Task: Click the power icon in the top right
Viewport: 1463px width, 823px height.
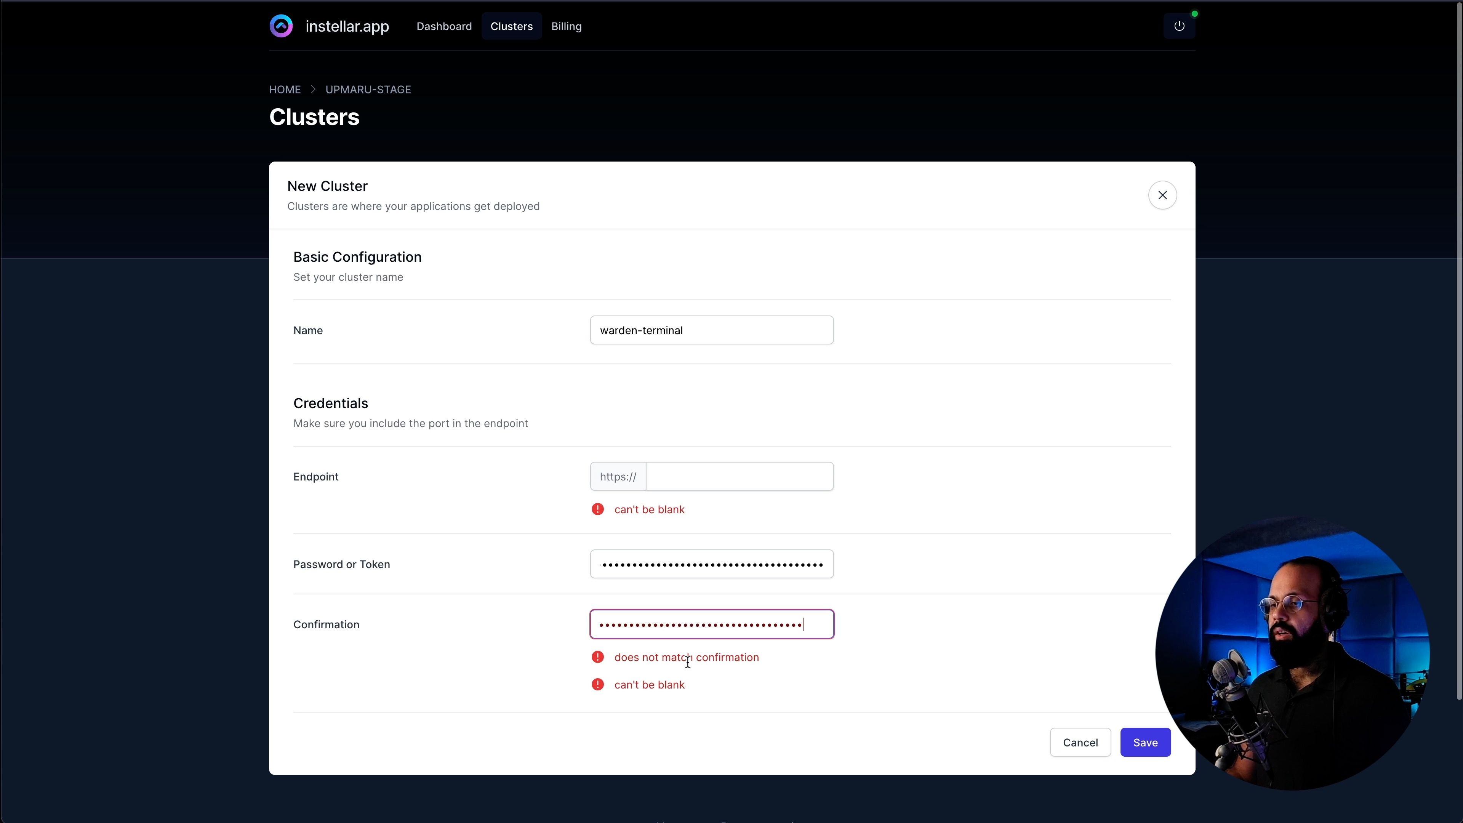Action: [x=1180, y=26]
